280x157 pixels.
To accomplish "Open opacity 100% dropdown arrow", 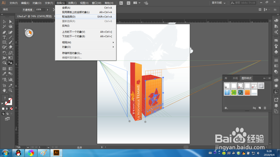I will (x=47, y=9).
